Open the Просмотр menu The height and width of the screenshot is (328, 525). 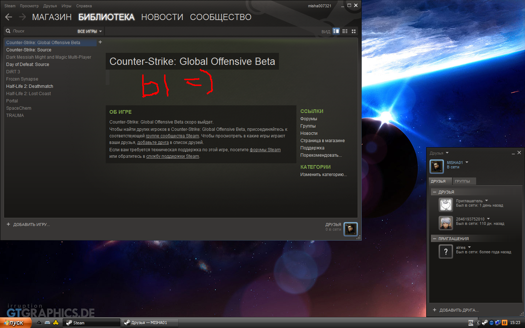tap(29, 6)
